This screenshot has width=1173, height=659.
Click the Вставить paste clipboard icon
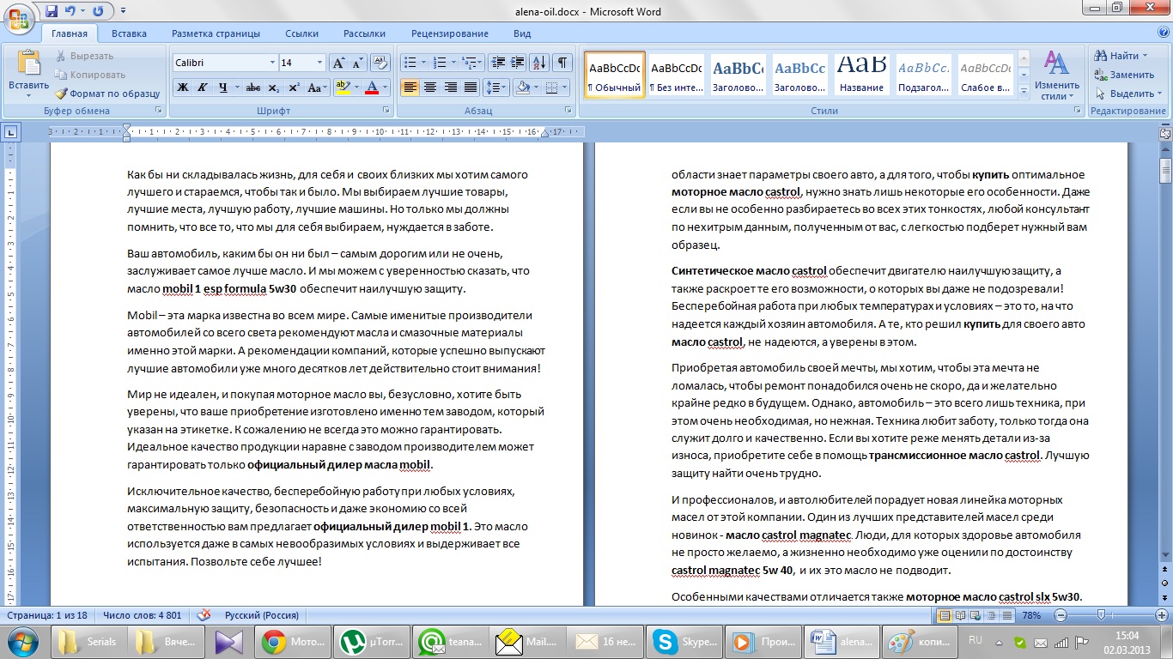coord(29,64)
